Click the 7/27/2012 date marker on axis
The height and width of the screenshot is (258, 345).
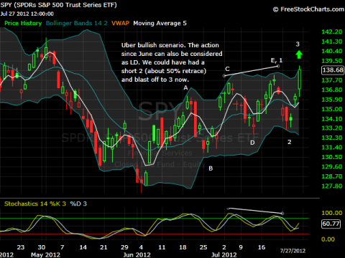pos(293,251)
